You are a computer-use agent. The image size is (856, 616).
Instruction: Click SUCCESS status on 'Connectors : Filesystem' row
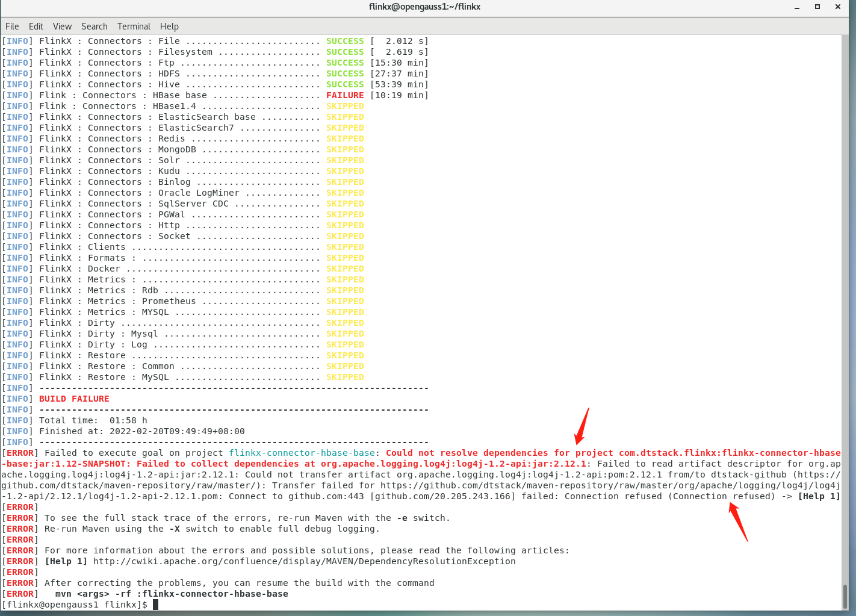tap(345, 52)
